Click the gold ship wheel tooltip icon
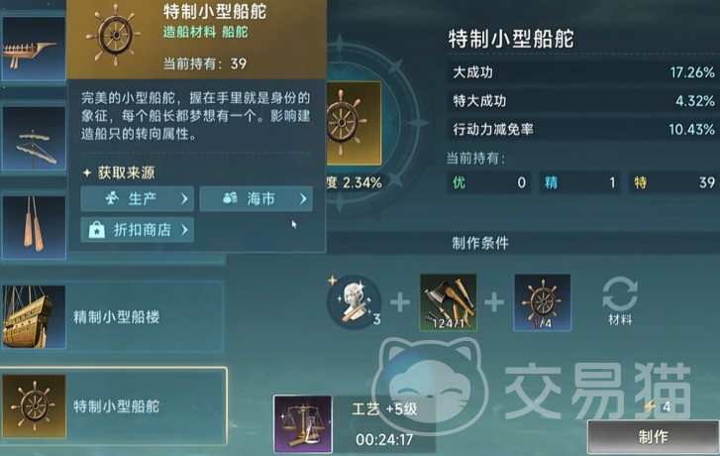720x456 pixels. (114, 36)
